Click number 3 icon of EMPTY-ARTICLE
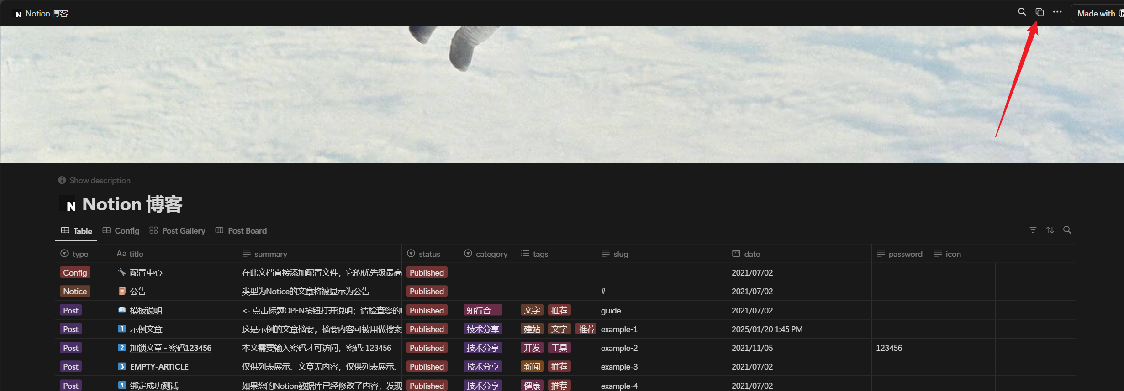Image resolution: width=1124 pixels, height=391 pixels. 122,366
